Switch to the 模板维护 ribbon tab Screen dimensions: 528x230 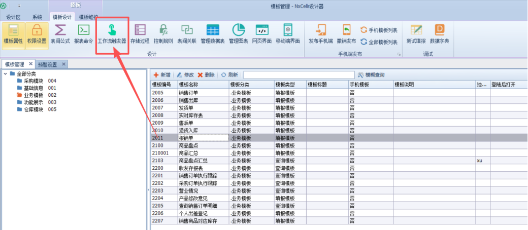pos(88,17)
